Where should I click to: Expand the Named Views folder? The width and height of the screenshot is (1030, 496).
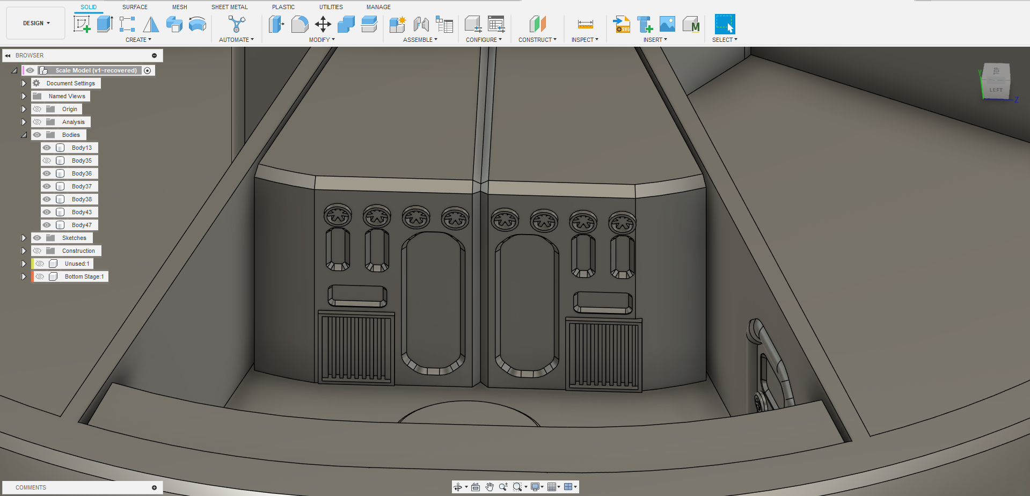pyautogui.click(x=24, y=96)
